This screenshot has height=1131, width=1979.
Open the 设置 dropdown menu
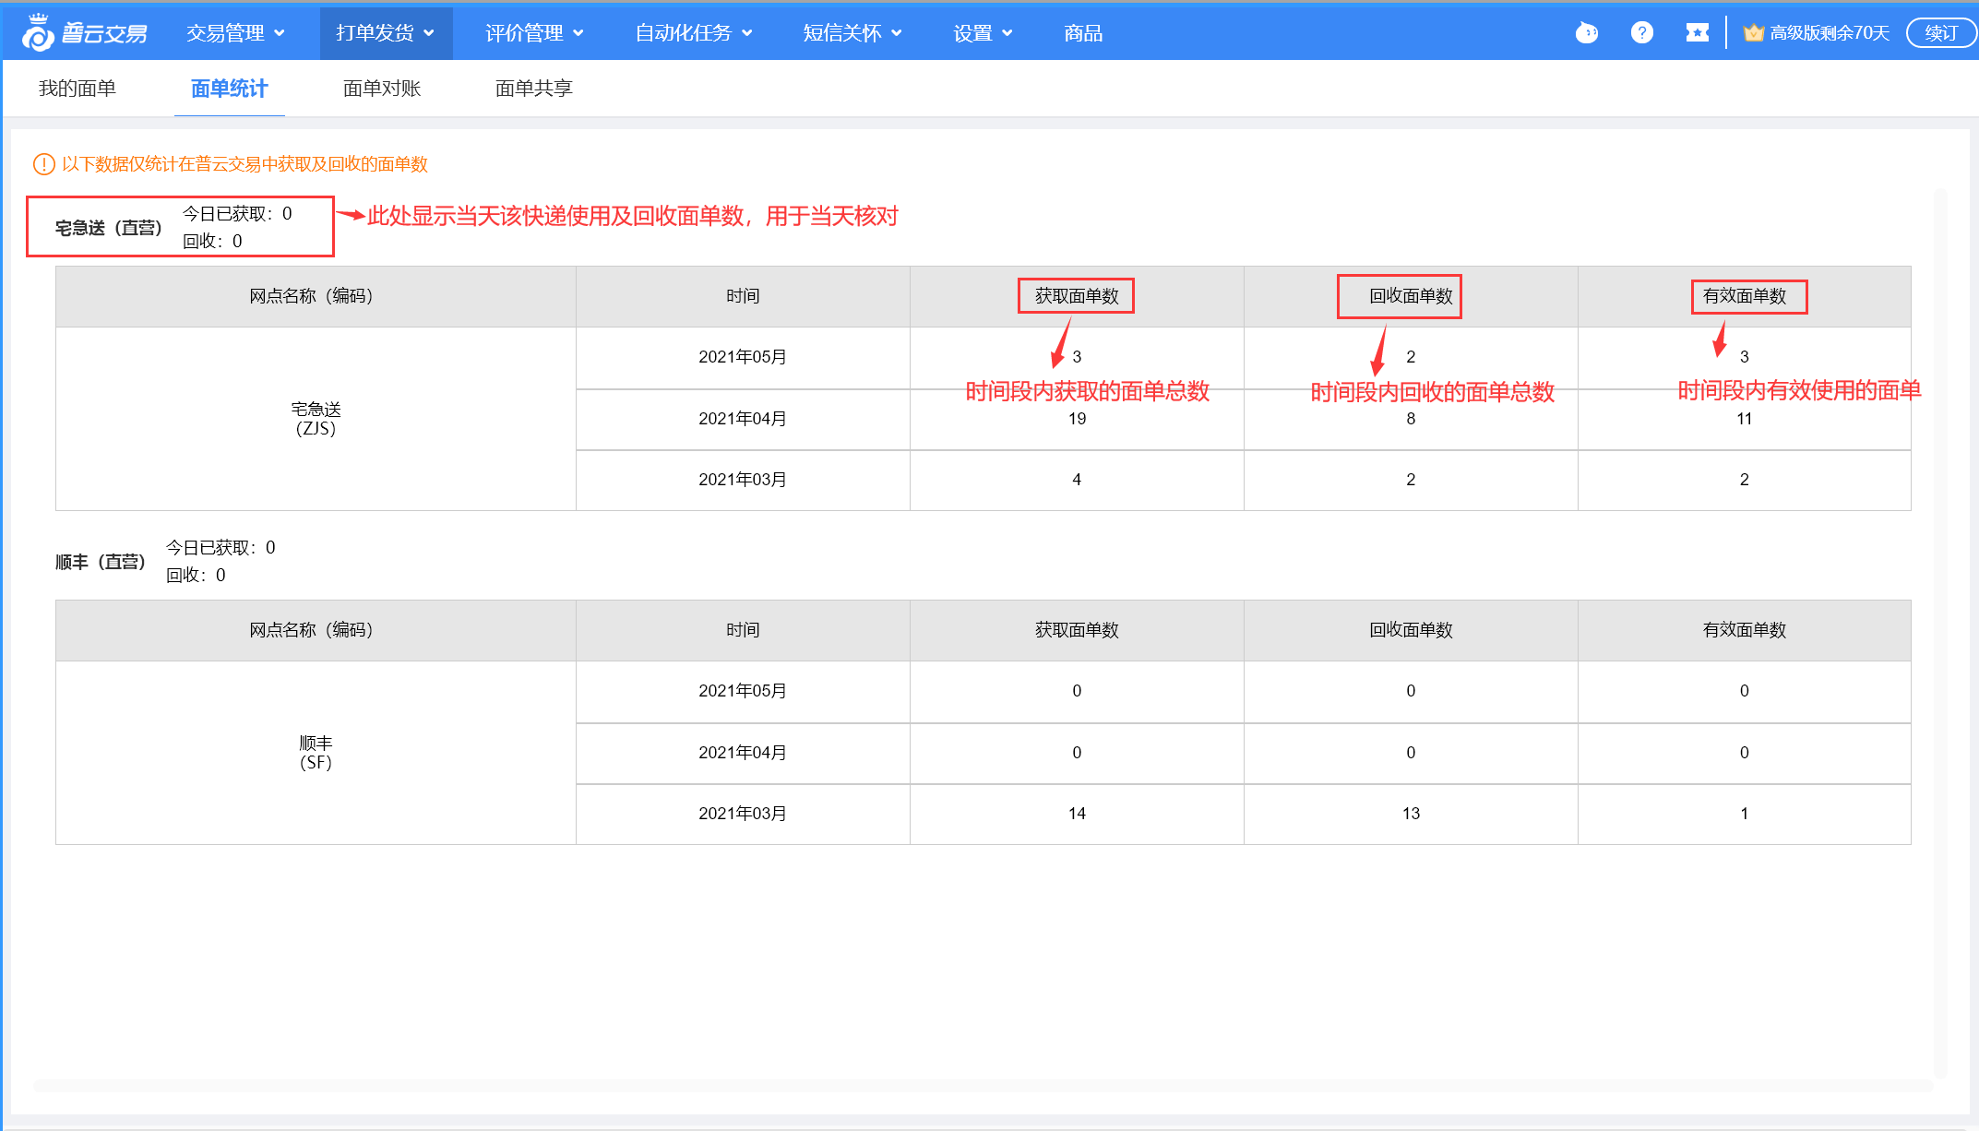pyautogui.click(x=983, y=33)
